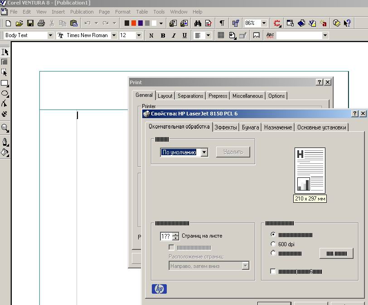Open the File menu
The width and height of the screenshot is (368, 305).
click(x=14, y=12)
